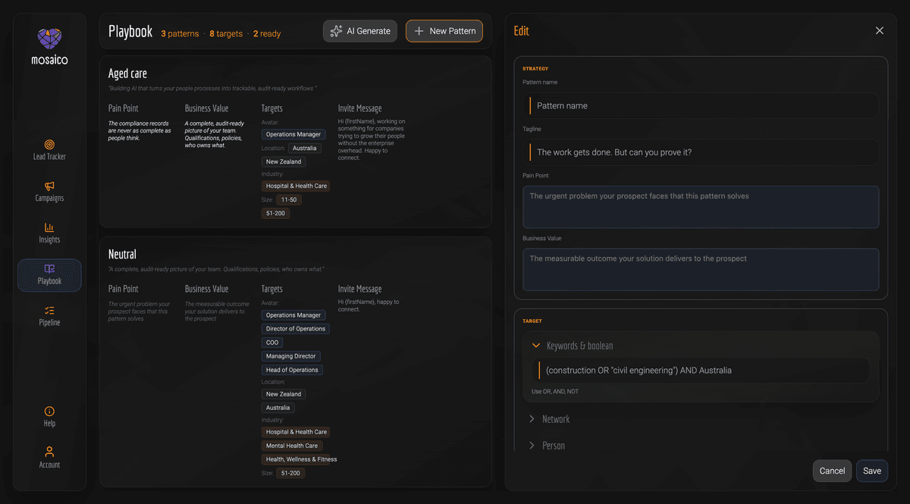Click Director of Operations tag
The height and width of the screenshot is (504, 910).
296,329
